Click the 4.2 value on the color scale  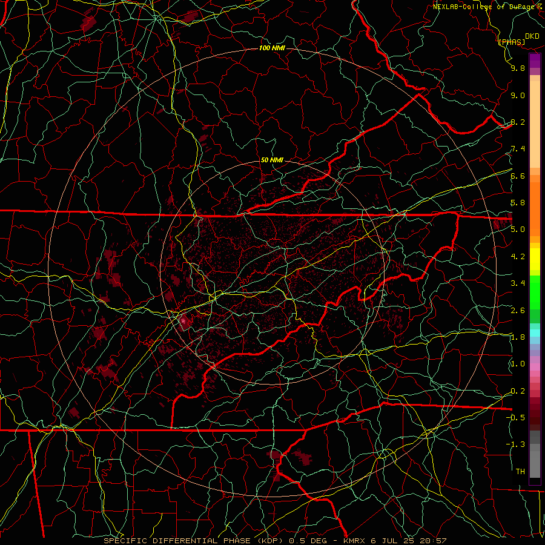[518, 257]
